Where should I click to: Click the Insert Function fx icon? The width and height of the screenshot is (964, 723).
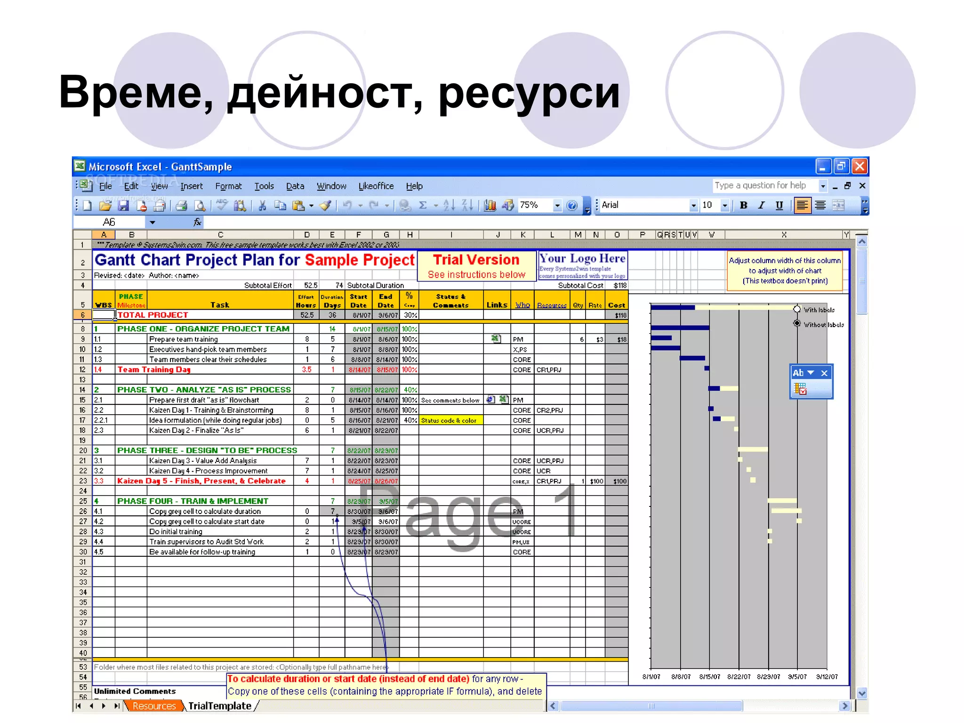pos(198,222)
